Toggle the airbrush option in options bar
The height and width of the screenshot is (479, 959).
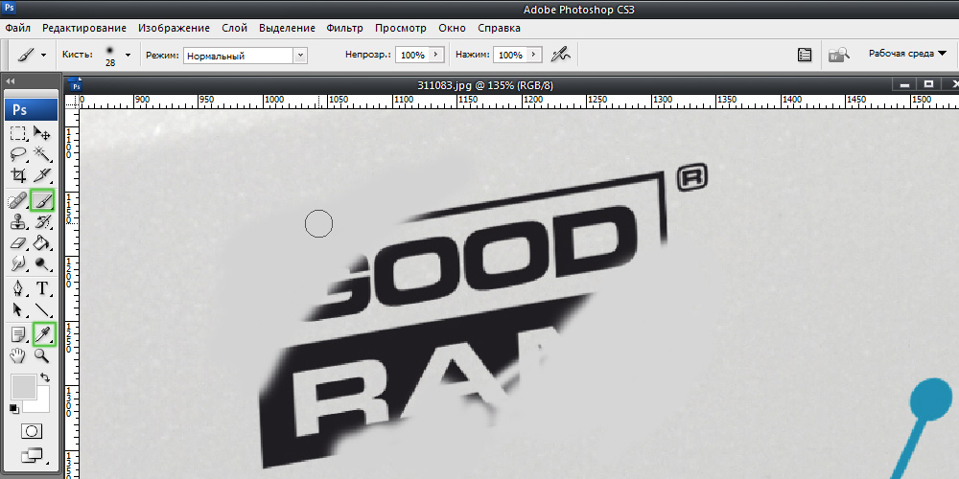coord(562,55)
